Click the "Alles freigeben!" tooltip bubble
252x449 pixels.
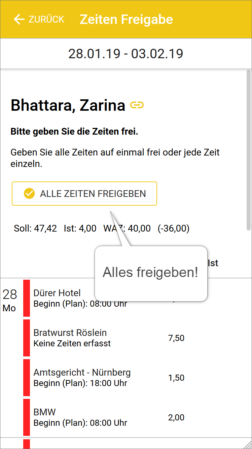(x=150, y=273)
